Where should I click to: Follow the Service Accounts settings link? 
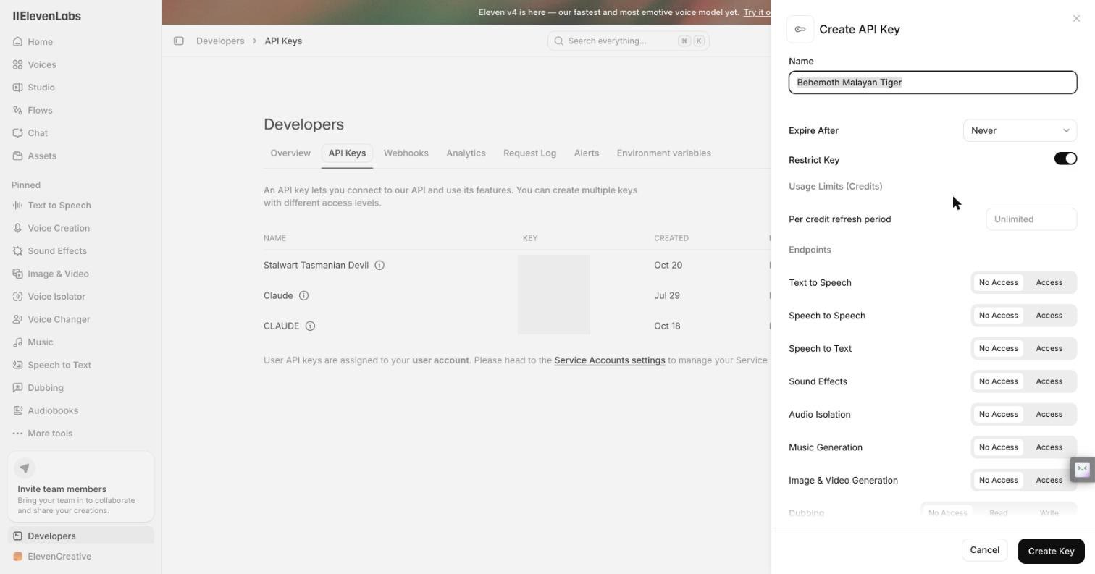point(609,360)
